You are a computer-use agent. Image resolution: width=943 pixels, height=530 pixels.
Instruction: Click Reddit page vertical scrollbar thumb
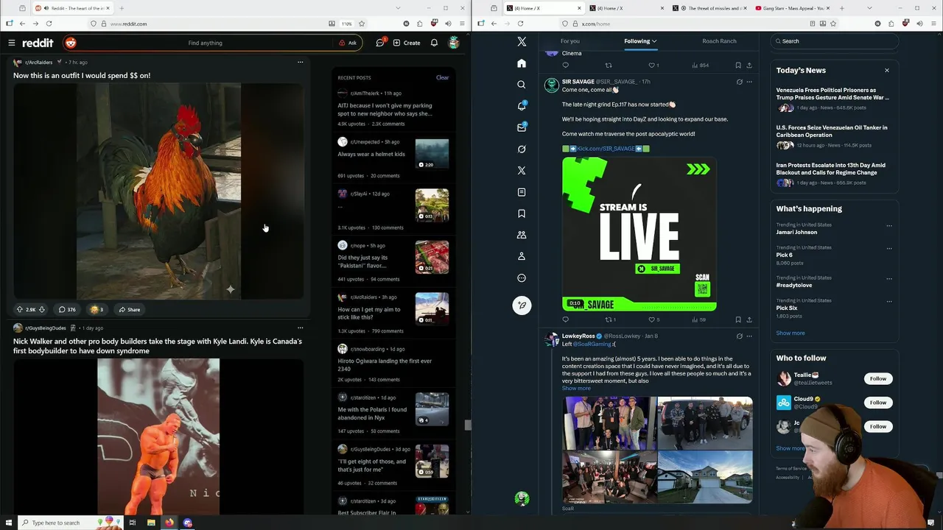pyautogui.click(x=466, y=425)
